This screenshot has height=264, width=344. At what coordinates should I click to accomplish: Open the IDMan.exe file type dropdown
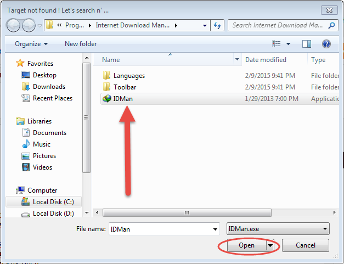tap(278, 229)
